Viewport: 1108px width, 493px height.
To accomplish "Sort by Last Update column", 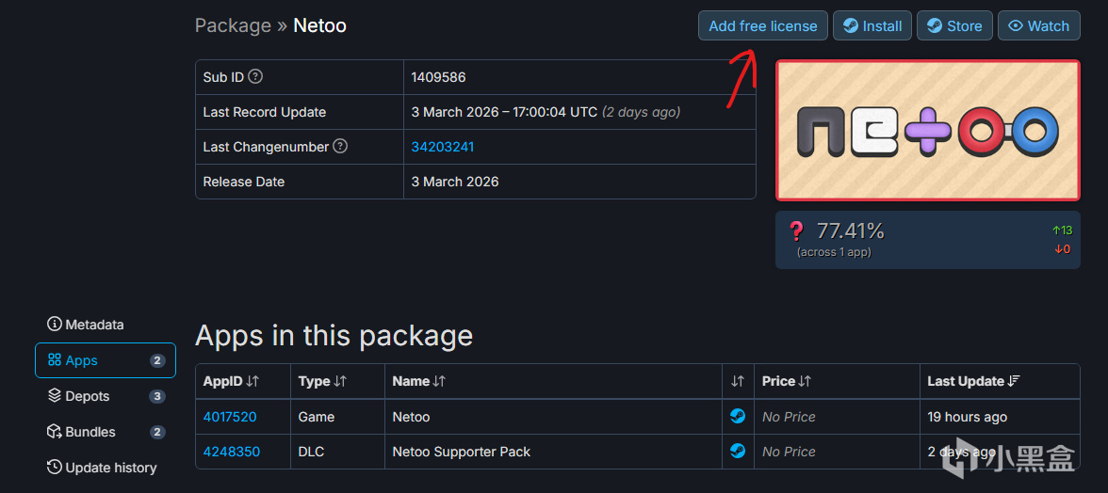I will click(973, 381).
